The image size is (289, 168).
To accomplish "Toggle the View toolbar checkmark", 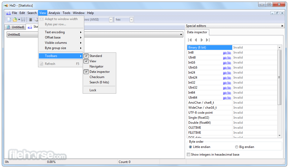I will [x=86, y=61].
